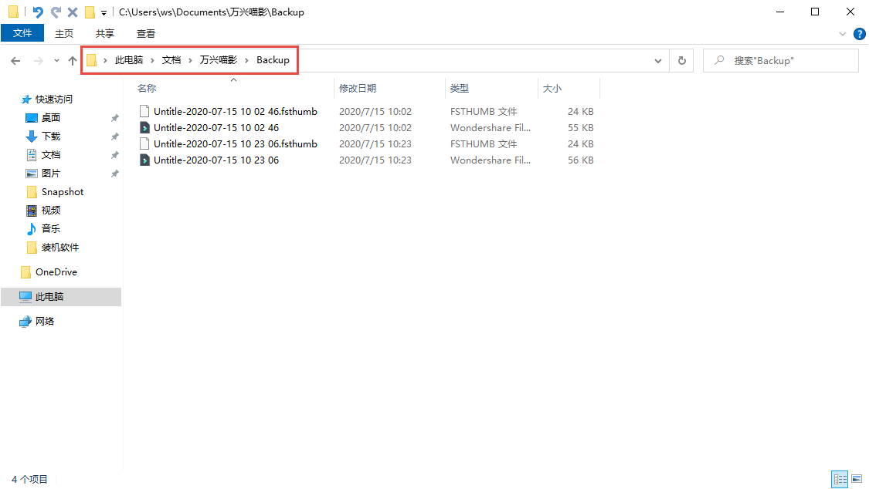Open 音乐 in the navigation pane

click(x=51, y=228)
